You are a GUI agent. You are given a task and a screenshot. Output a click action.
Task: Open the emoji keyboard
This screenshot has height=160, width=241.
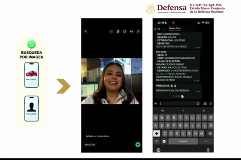[164, 141]
